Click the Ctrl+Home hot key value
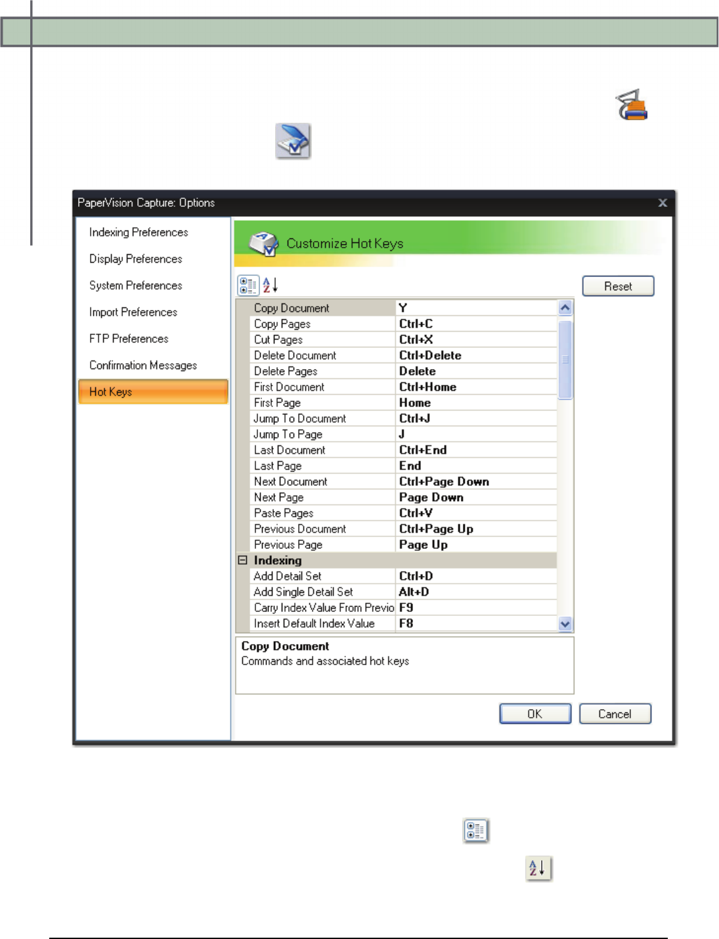Image resolution: width=719 pixels, height=939 pixels. (477, 387)
